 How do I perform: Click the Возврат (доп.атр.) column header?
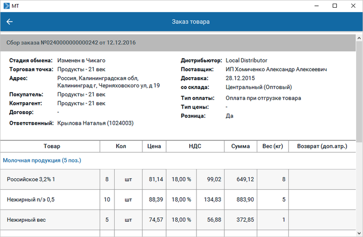point(322,146)
